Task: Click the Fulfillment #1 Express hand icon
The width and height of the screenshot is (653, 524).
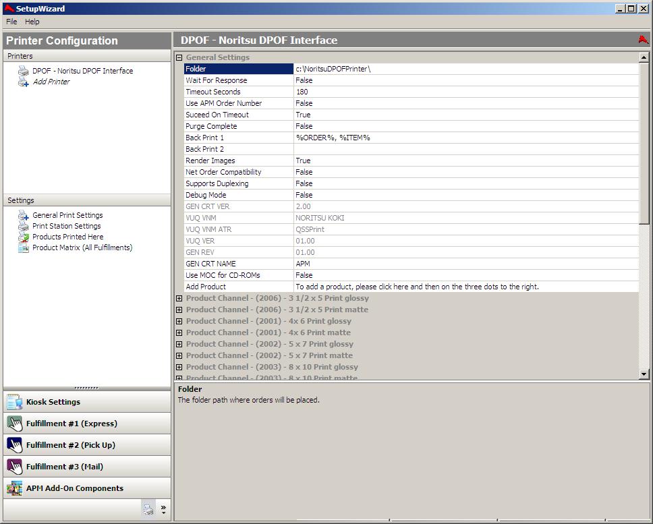Action: [x=15, y=424]
